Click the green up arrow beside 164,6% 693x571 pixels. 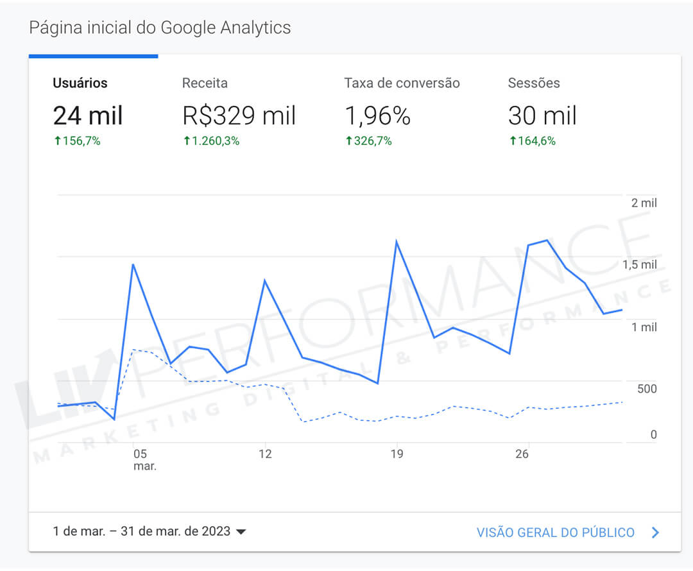coord(513,141)
